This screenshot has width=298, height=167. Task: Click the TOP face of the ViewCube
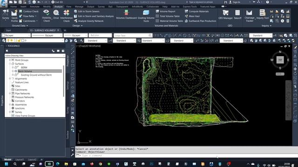pos(280,60)
